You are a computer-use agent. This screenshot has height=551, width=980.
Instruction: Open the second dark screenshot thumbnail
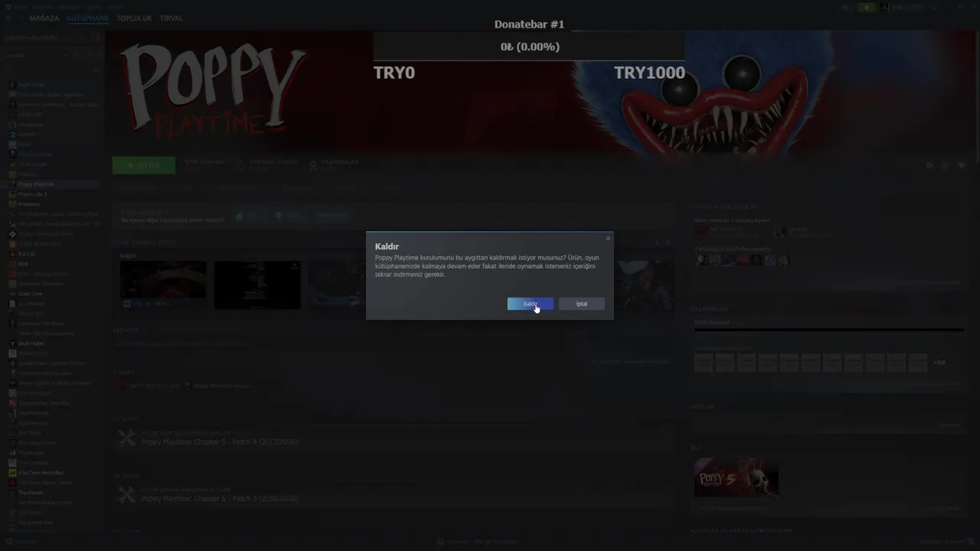pos(257,285)
